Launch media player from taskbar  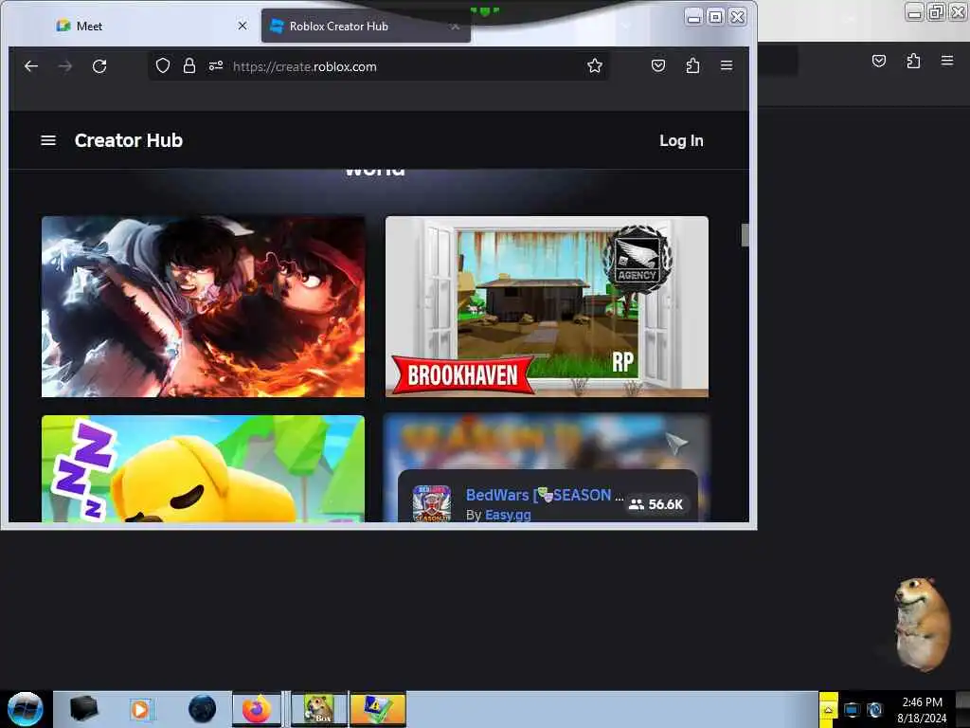tap(140, 709)
